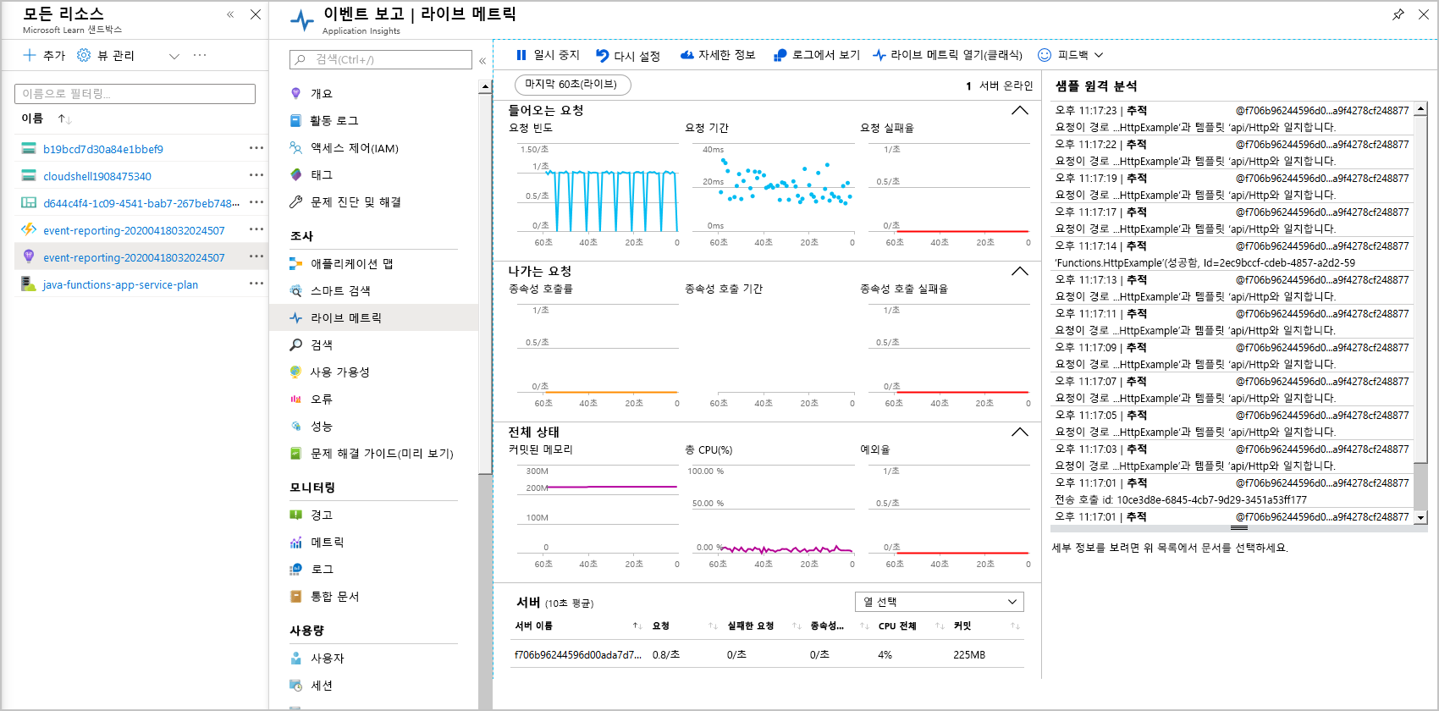Click the 다시 설정 reset button

627,56
